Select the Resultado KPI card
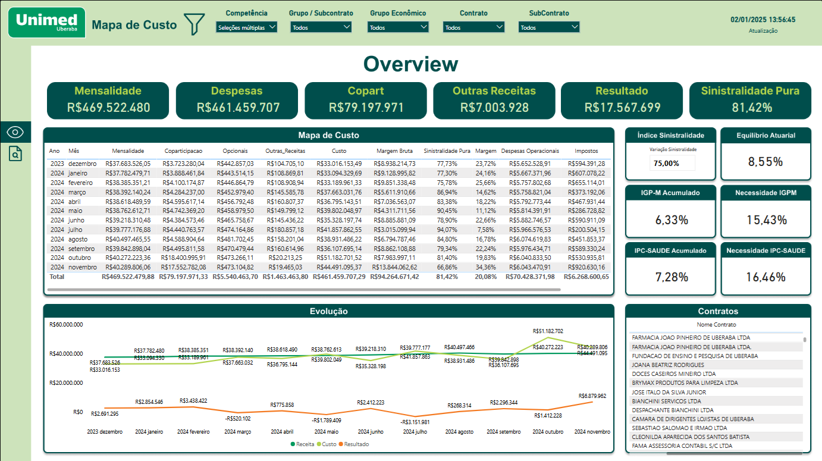This screenshot has width=822, height=461. (x=623, y=100)
